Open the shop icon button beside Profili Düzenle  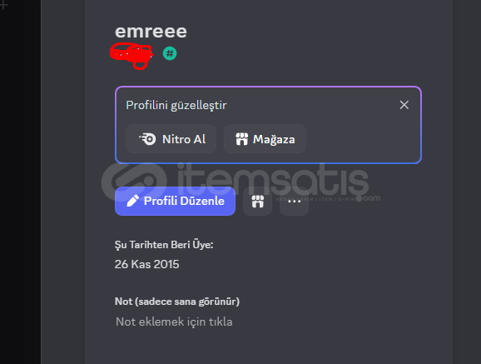[x=257, y=202]
